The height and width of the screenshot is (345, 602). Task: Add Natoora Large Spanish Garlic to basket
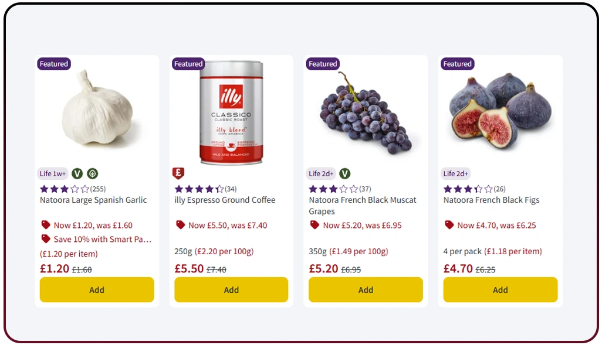coord(96,289)
